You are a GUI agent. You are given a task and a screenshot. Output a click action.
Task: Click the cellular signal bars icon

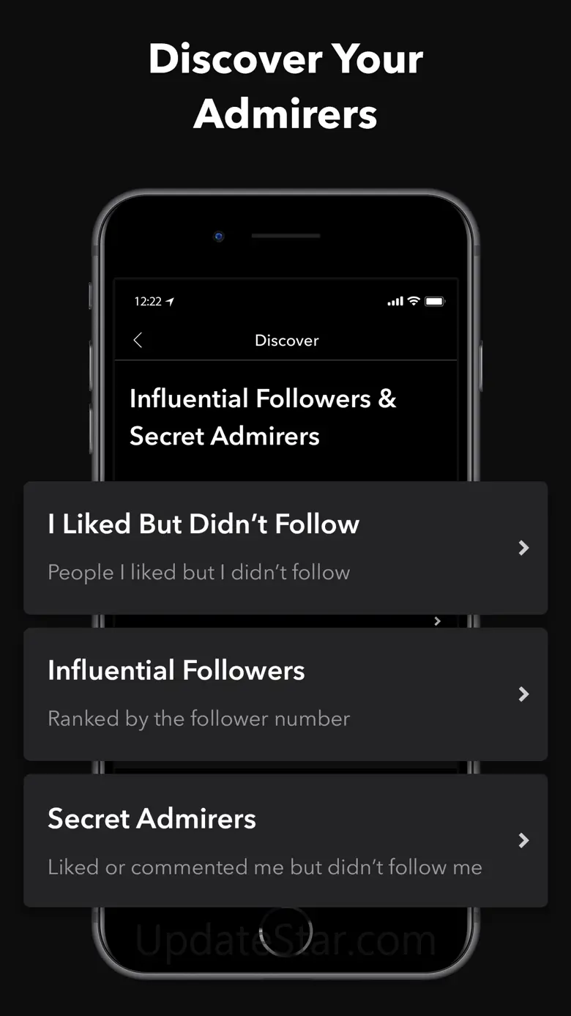point(395,301)
